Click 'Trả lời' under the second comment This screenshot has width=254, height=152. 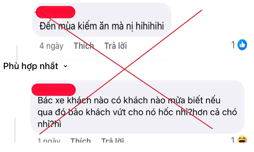(113, 140)
